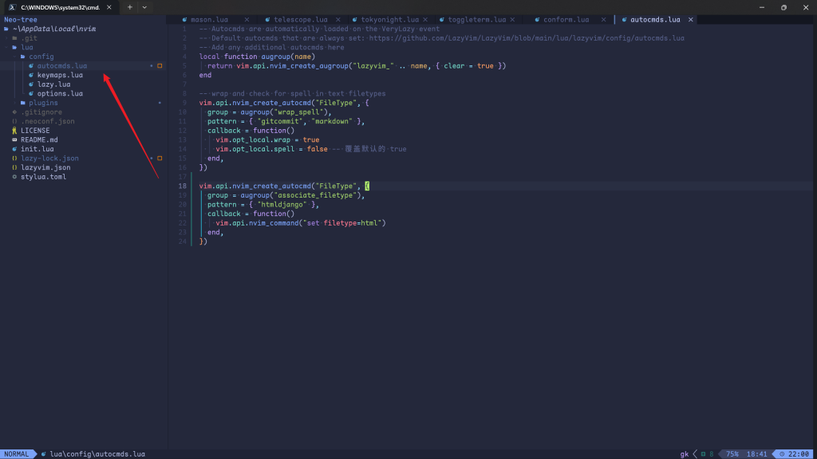This screenshot has height=459, width=817.
Task: Open the new-tab profile dropdown arrow
Action: tap(144, 6)
